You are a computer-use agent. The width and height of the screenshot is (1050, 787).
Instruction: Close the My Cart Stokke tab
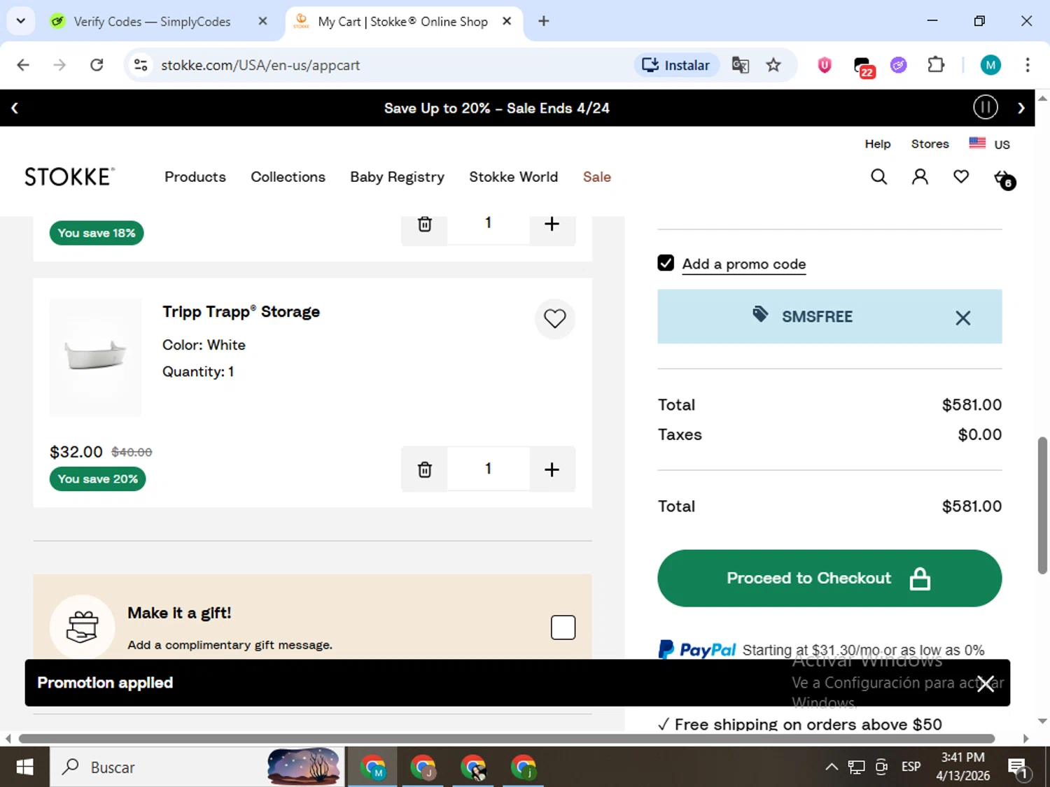pos(507,21)
